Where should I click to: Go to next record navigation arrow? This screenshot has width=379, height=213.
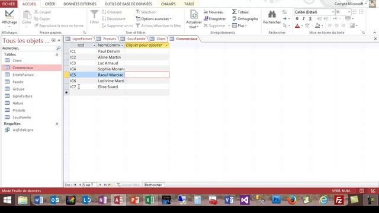(x=100, y=185)
